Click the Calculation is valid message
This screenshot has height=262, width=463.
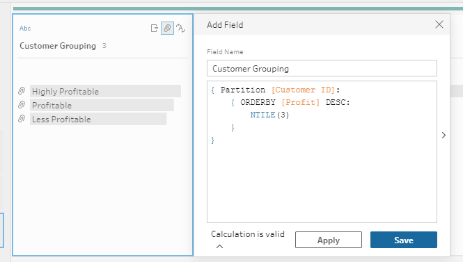pos(248,234)
